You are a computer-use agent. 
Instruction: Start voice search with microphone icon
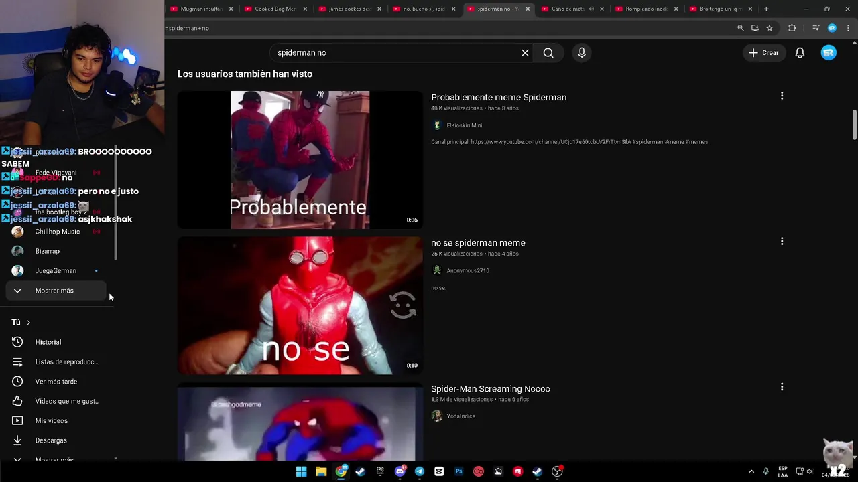(581, 53)
